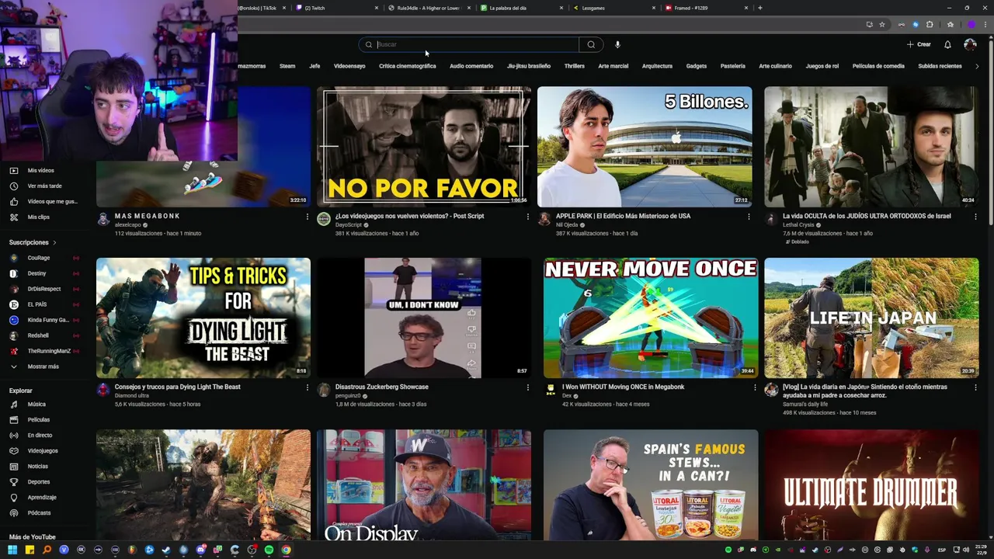This screenshot has width=994, height=559.
Task: Open Nil Ojeda channel link
Action: tap(566, 225)
